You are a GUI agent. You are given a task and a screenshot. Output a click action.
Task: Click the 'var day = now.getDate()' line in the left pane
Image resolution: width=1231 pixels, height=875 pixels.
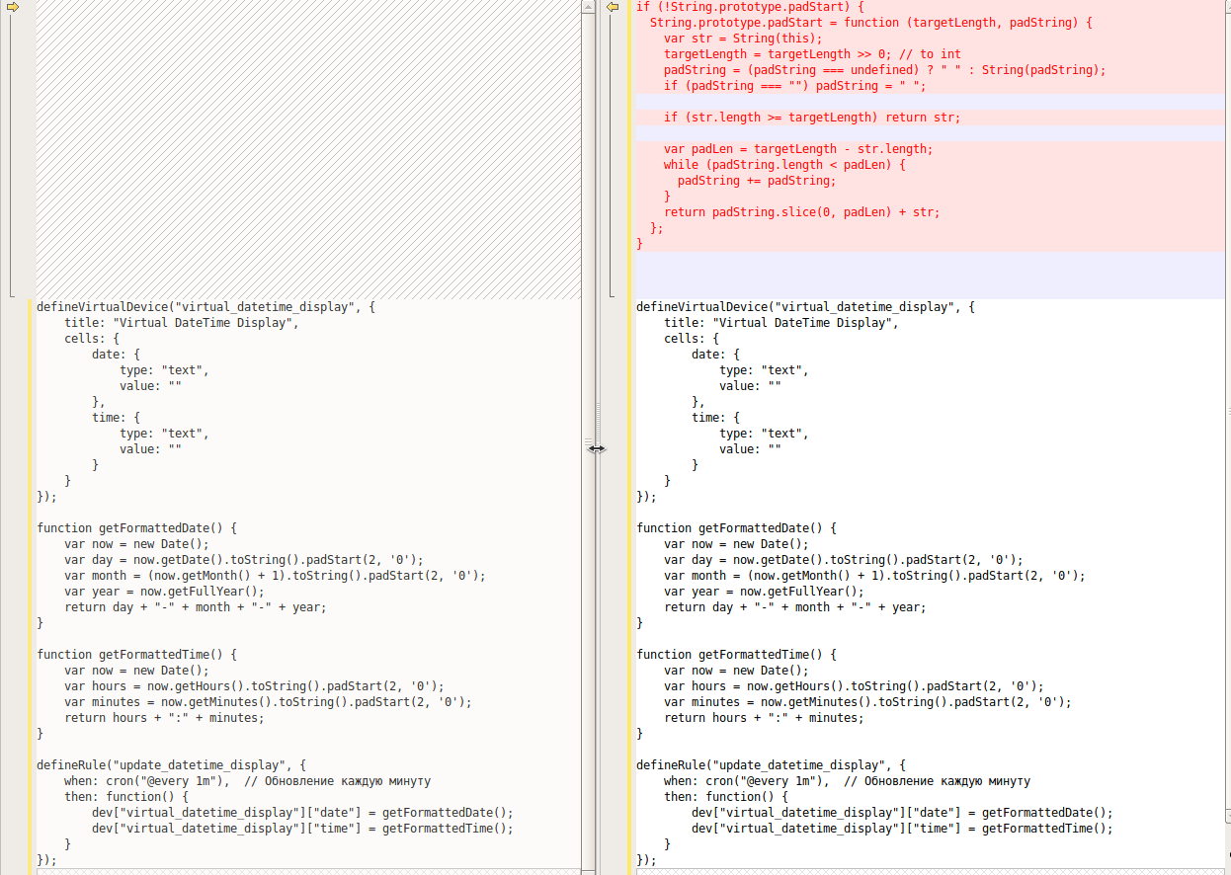pyautogui.click(x=244, y=560)
